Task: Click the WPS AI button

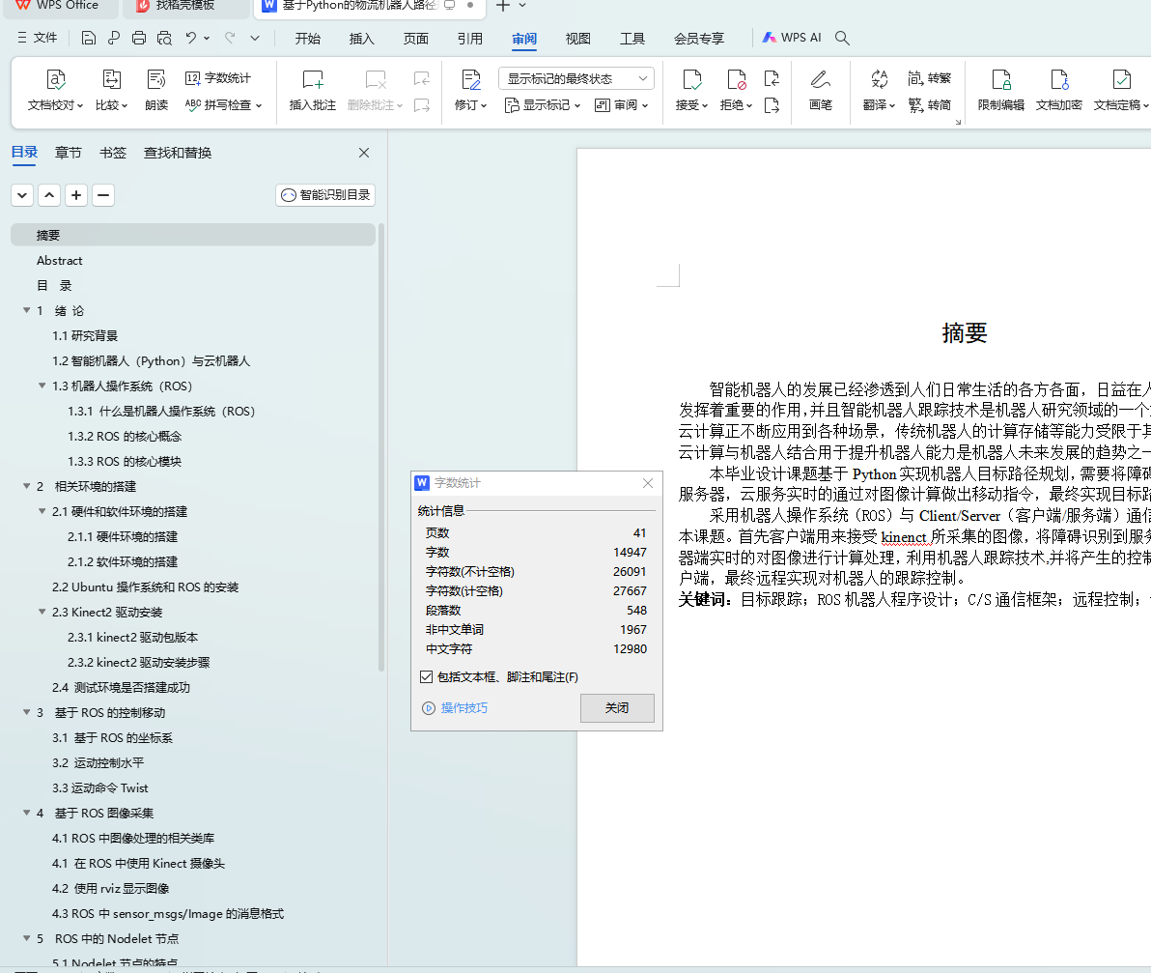Action: click(792, 38)
